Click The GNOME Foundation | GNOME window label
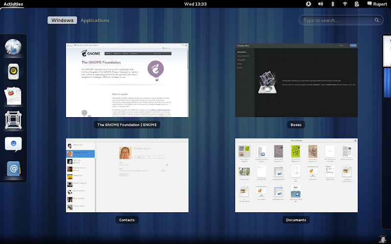Screen dimensions: 391x244 [x=127, y=125]
